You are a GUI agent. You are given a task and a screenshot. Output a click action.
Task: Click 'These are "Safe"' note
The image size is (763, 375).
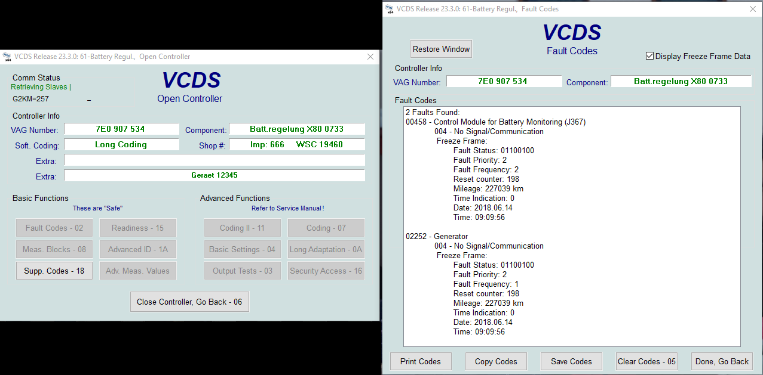click(x=97, y=208)
